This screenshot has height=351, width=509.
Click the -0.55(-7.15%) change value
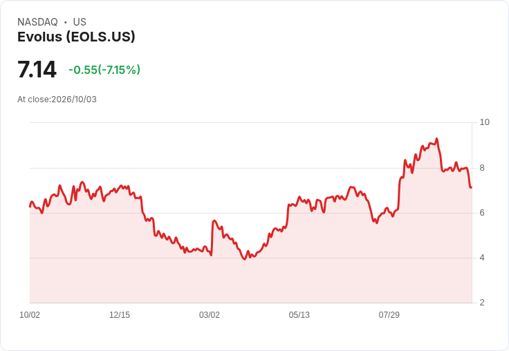tap(104, 70)
